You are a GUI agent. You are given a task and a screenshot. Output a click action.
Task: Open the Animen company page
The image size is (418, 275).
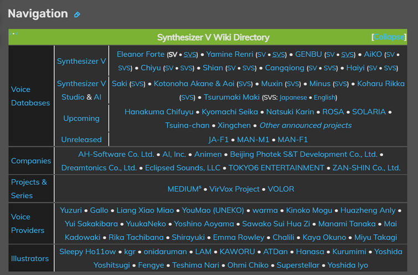point(208,154)
